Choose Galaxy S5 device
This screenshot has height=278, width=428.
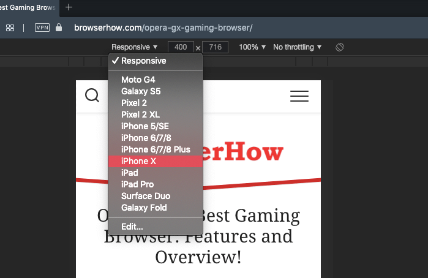[141, 91]
